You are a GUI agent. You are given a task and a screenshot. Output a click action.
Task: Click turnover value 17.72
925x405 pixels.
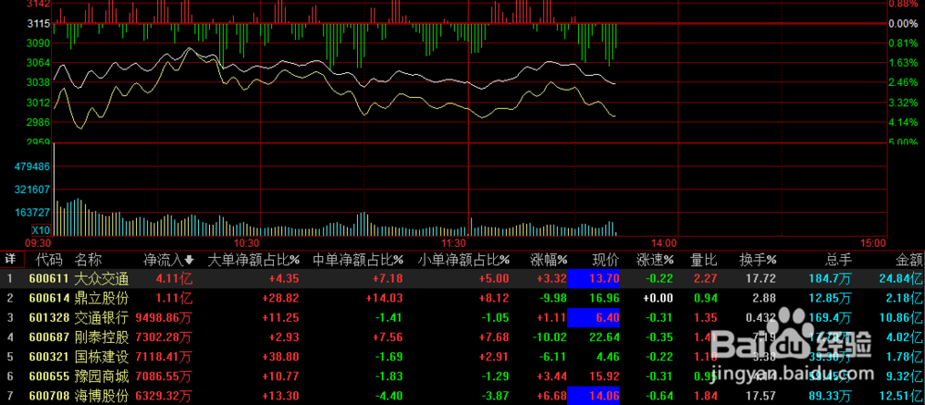tap(763, 279)
